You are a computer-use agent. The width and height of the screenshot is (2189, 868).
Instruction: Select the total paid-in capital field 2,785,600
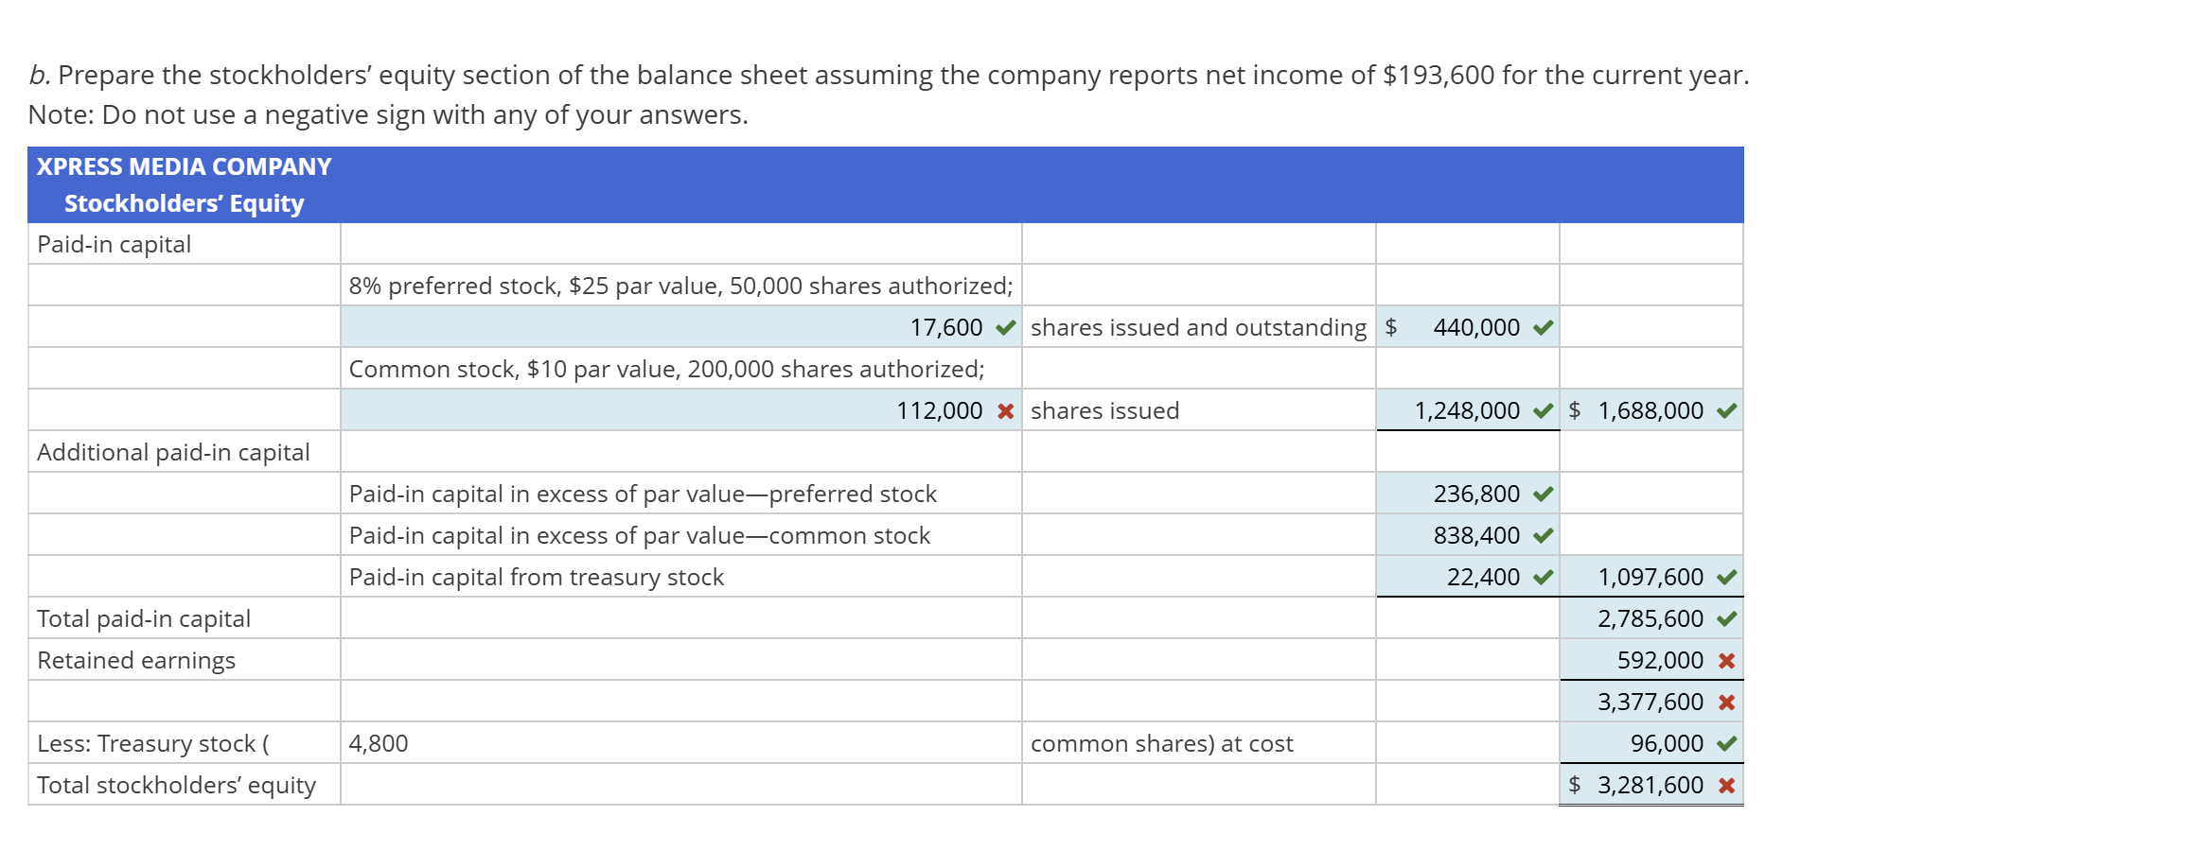point(1650,618)
